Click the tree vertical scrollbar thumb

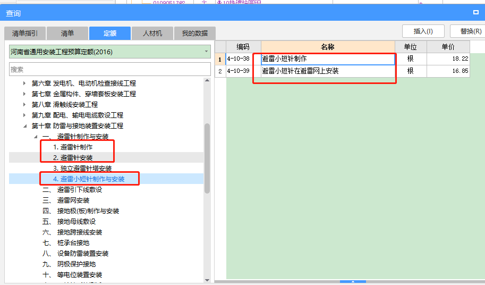point(207,158)
